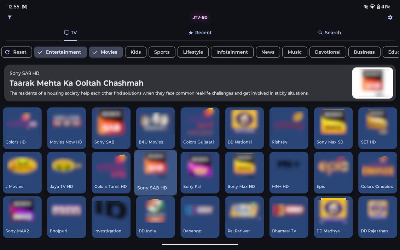The height and width of the screenshot is (250, 400).
Task: Open the MN+ HD channel
Action: (x=289, y=173)
